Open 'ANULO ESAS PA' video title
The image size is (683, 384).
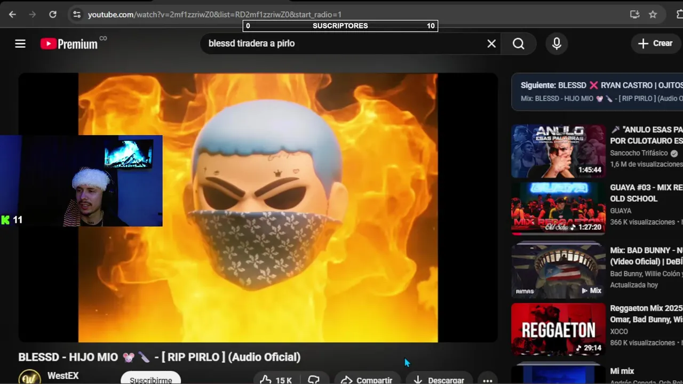click(647, 135)
